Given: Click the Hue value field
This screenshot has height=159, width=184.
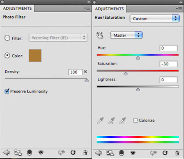Looking at the screenshot, I should [x=168, y=48].
